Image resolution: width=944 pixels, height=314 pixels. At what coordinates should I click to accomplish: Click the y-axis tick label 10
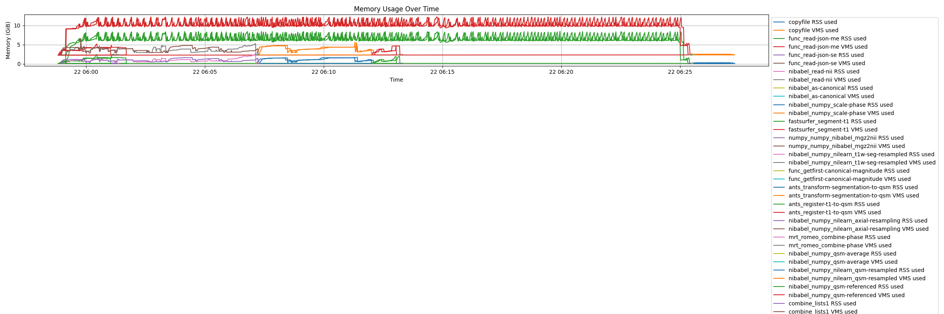17,26
